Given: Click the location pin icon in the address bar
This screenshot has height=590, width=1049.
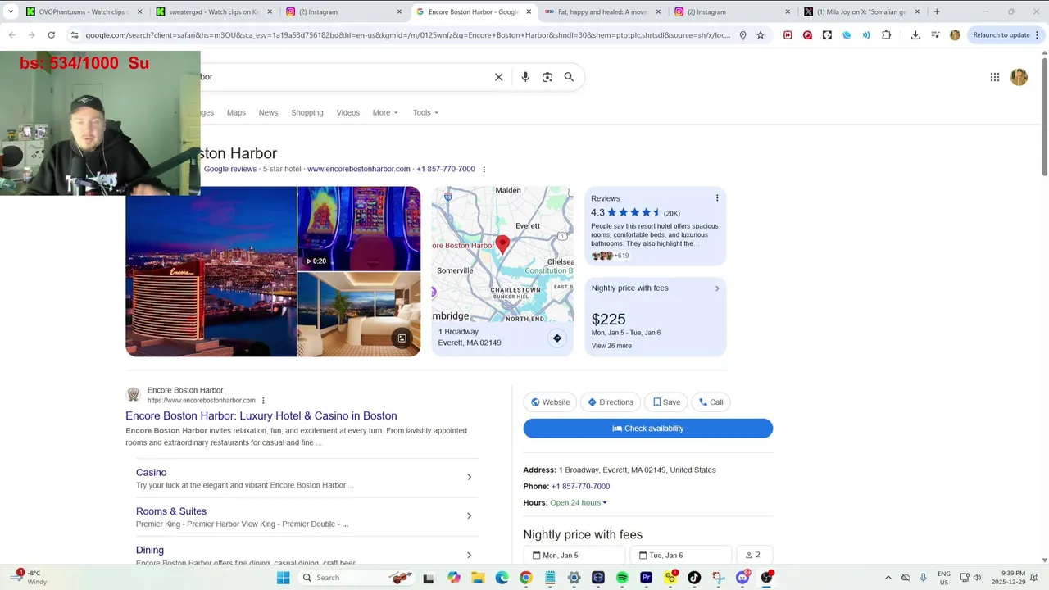Looking at the screenshot, I should coord(742,35).
